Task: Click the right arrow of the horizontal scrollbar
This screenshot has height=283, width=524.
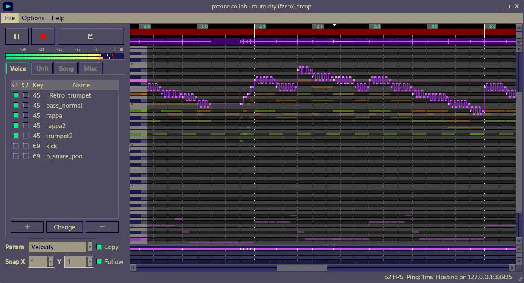Action: 513,268
